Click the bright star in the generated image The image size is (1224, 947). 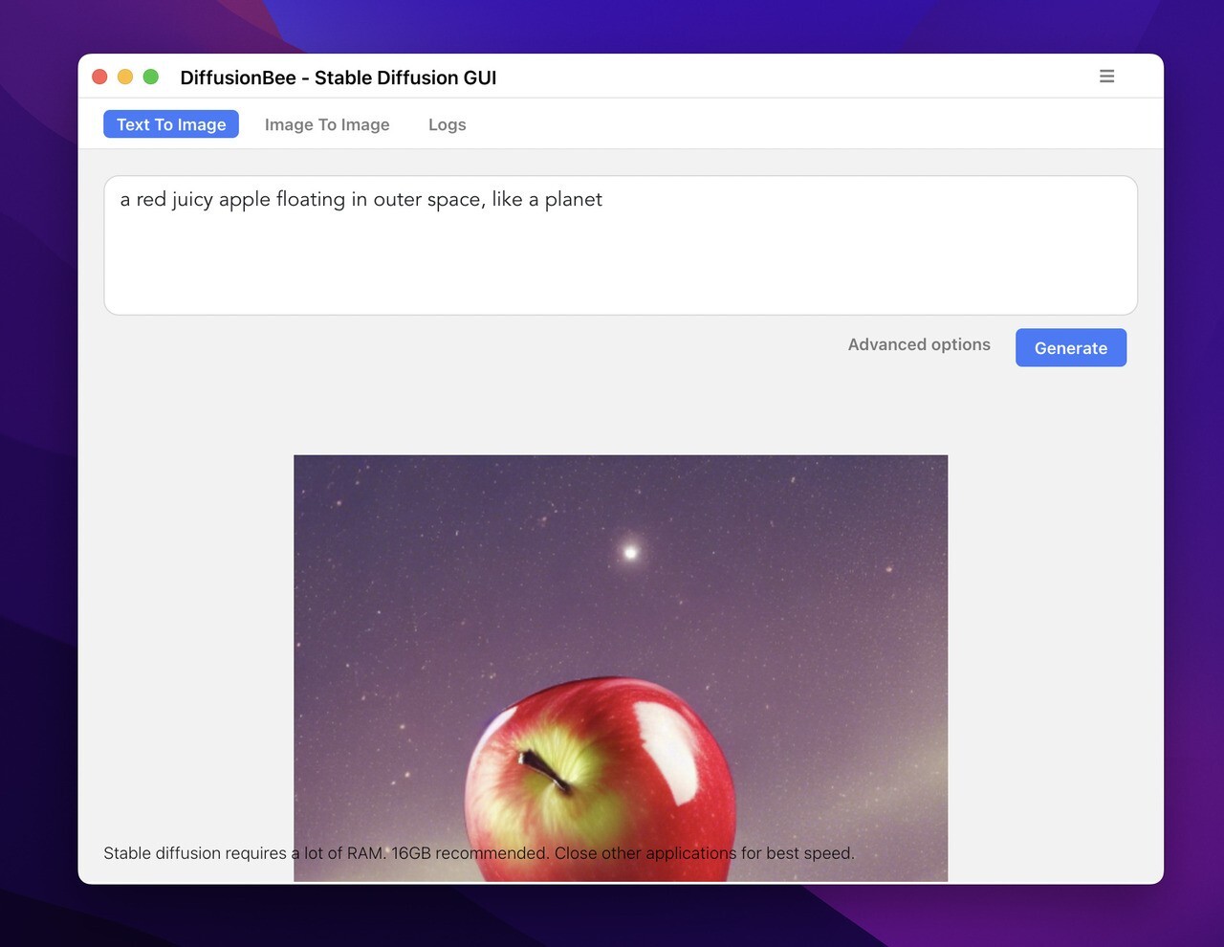(629, 552)
